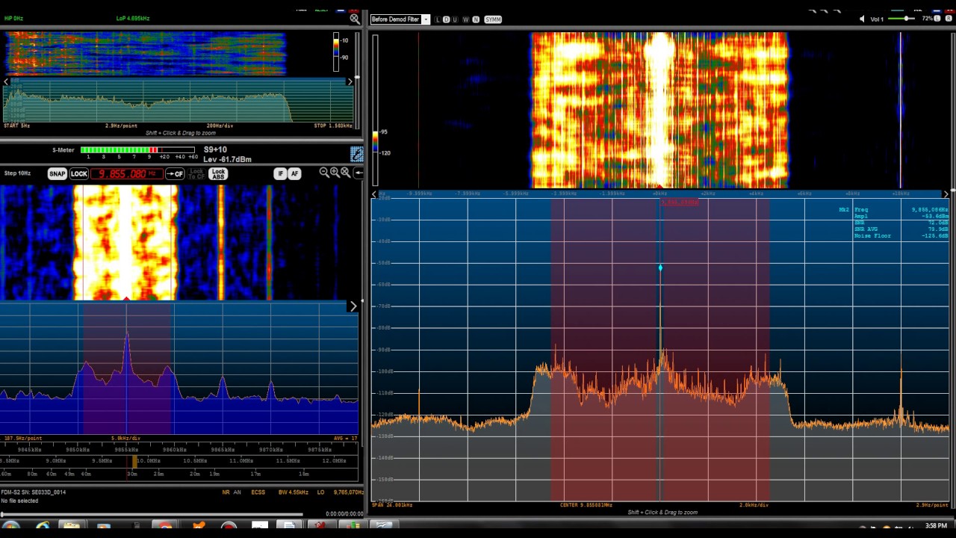The image size is (956, 538).
Task: Click the playback position slider at bottom
Action: point(152,514)
